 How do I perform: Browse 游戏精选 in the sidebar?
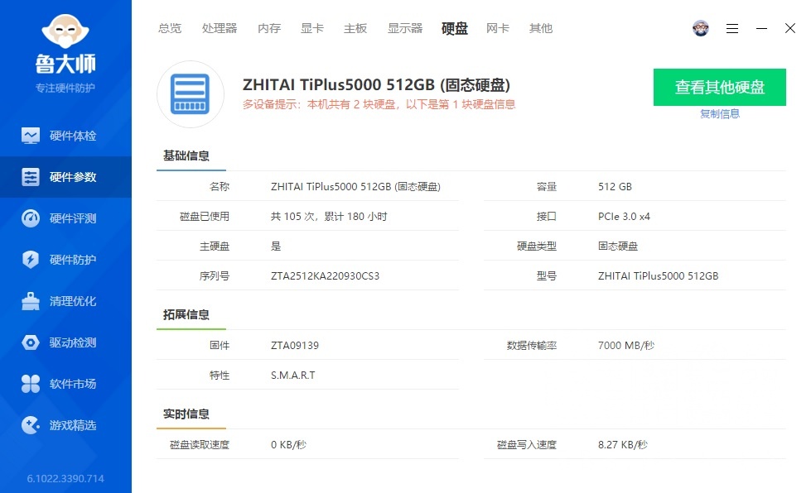[x=66, y=424]
